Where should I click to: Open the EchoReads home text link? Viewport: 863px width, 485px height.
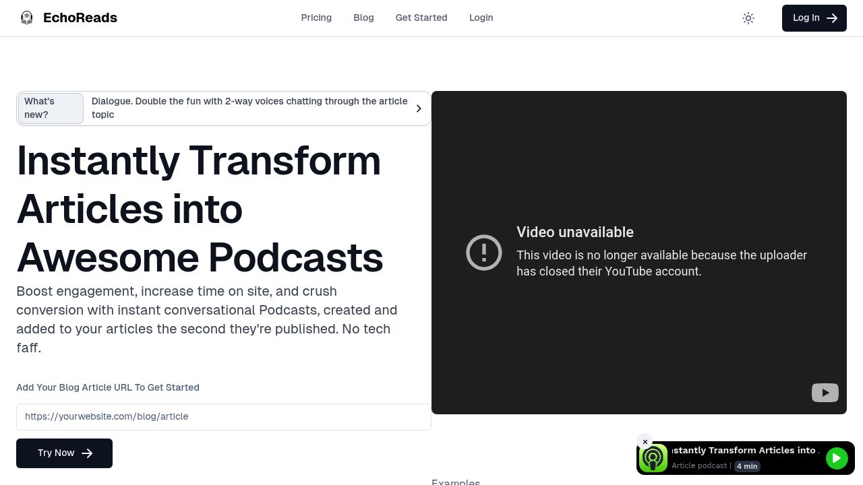[x=80, y=18]
